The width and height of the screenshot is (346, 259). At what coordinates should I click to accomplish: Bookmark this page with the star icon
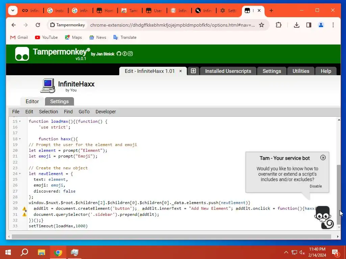pyautogui.click(x=262, y=25)
